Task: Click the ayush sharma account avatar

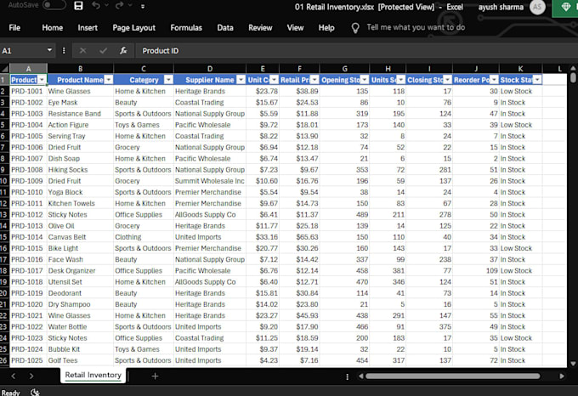Action: coord(537,7)
